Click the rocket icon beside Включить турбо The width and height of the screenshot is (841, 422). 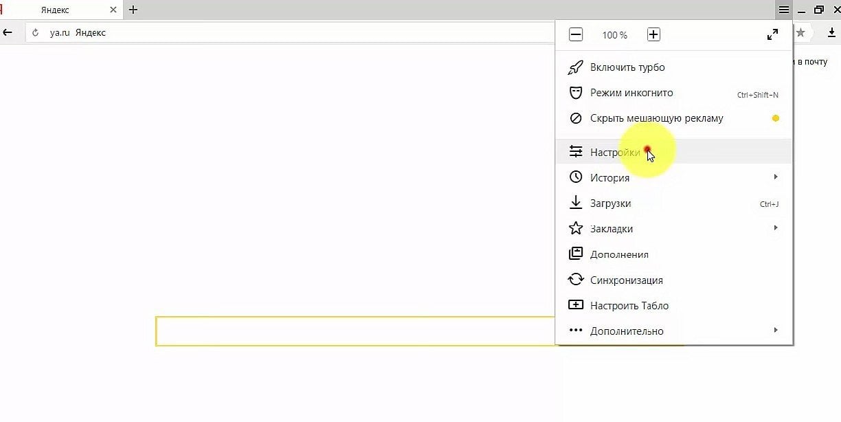576,67
